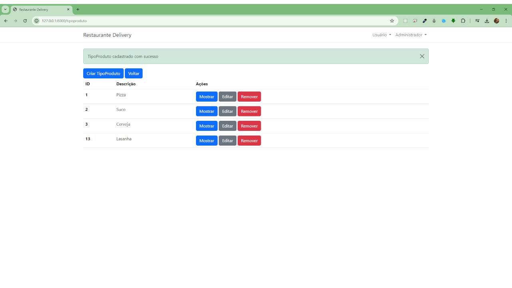
Task: Open a new browser tab
Action: coord(78,9)
